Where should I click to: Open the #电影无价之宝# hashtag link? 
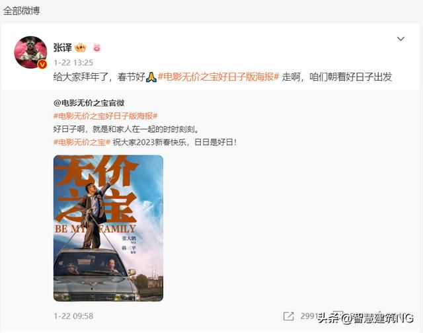pyautogui.click(x=82, y=142)
